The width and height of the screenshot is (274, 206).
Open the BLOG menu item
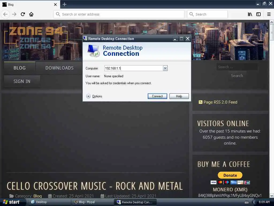pos(20,68)
